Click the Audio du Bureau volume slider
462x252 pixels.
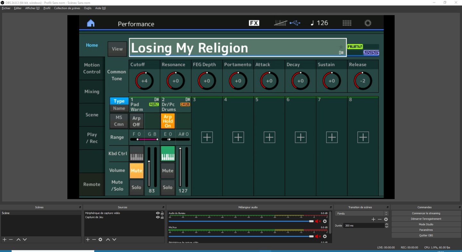[x=241, y=221]
